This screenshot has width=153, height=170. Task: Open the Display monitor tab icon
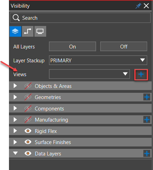coord(40,31)
